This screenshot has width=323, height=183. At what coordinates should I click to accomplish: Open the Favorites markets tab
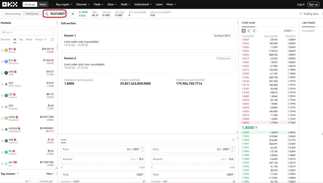coord(6,40)
